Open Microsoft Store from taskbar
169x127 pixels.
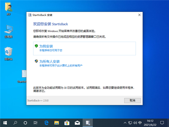click(67, 123)
